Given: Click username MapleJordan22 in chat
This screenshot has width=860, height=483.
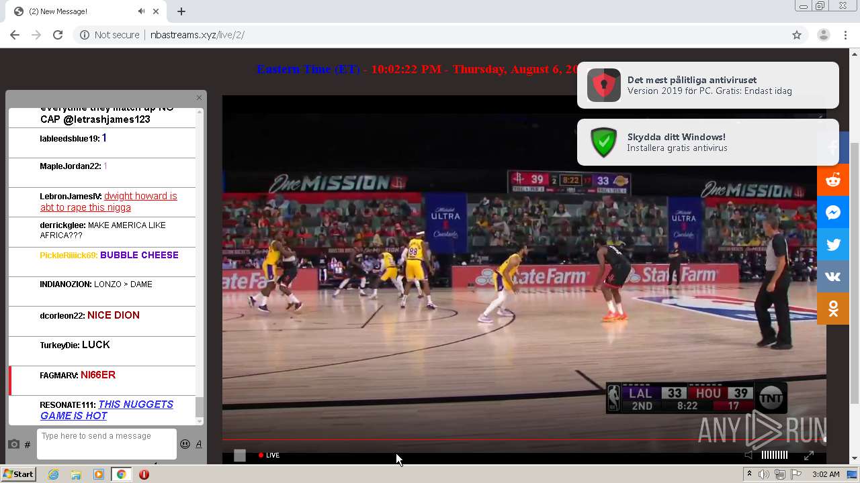Looking at the screenshot, I should [x=70, y=166].
